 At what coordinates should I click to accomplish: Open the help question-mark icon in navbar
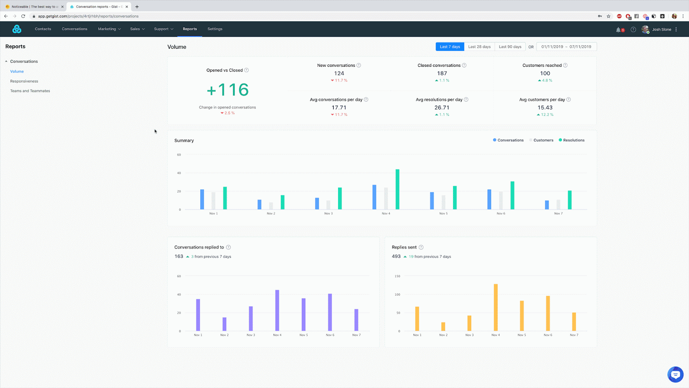tap(633, 29)
